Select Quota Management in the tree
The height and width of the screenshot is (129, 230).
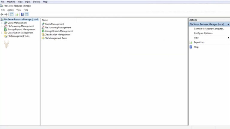tap(17, 23)
